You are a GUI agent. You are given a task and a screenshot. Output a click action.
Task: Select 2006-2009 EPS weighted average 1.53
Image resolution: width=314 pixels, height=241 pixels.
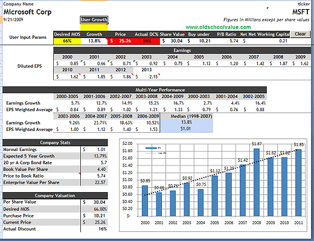tap(147, 129)
